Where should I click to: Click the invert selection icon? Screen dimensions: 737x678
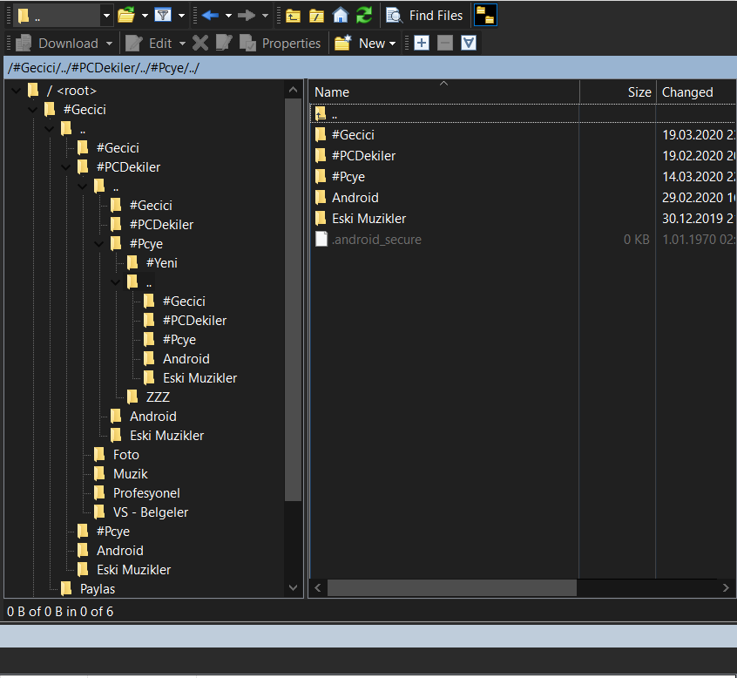tap(469, 43)
